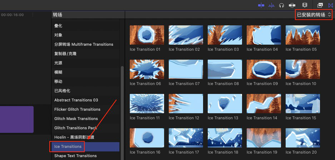Pick the Ice Transition 11 thumbnail
This screenshot has width=335, height=160.
(x=147, y=104)
